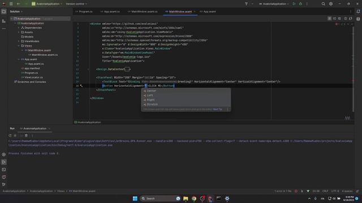Screen dimensions: 362x203
Task: Run AvaloniaApplication with the green play icon
Action: [x=294, y=4]
